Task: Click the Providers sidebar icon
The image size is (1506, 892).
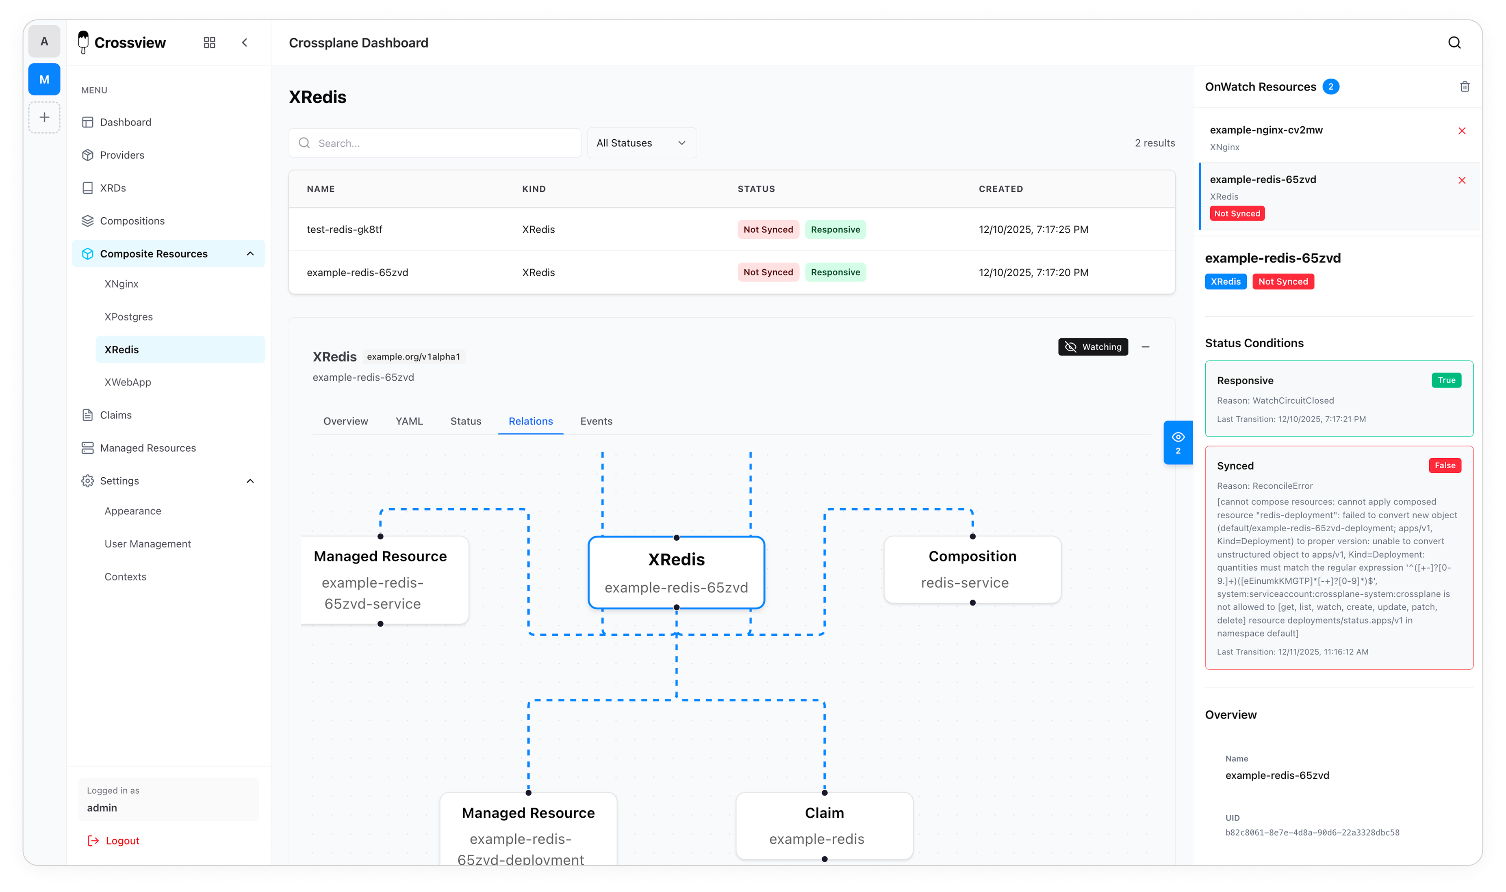Action: click(x=88, y=154)
